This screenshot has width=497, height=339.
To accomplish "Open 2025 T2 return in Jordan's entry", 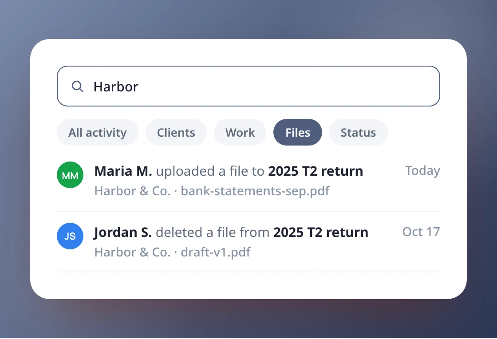I will [x=321, y=232].
